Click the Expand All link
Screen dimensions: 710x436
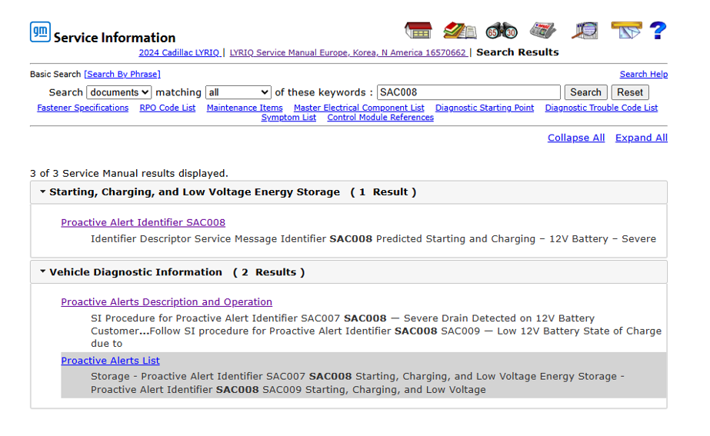coord(641,138)
